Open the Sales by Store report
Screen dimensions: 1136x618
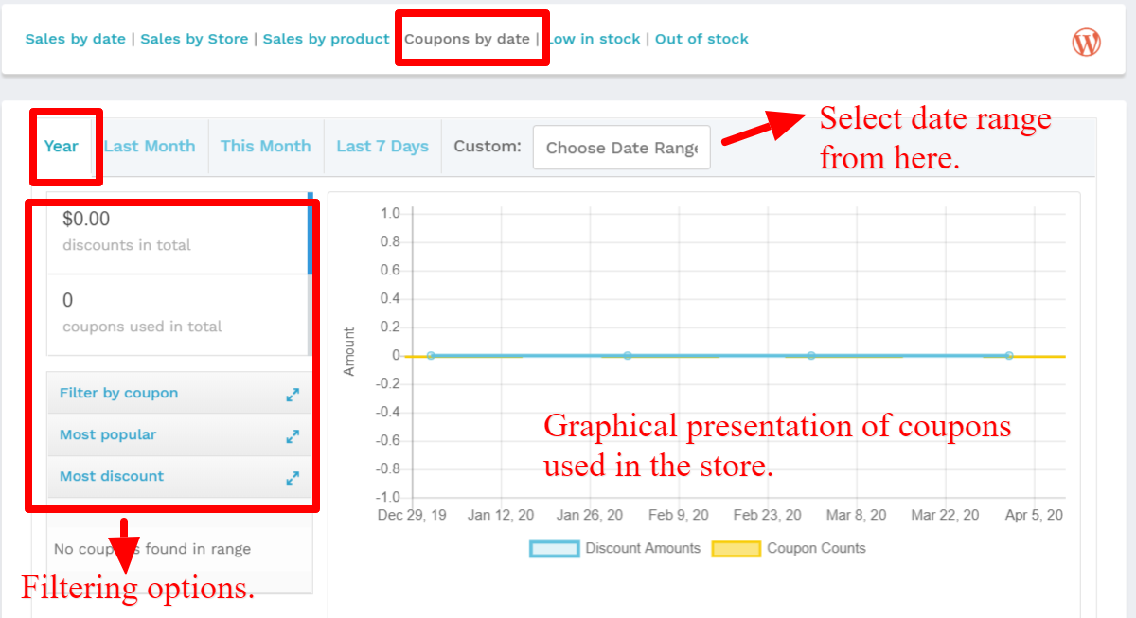194,39
